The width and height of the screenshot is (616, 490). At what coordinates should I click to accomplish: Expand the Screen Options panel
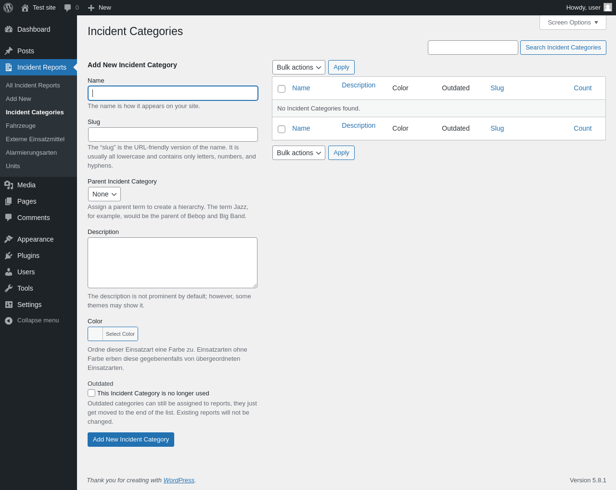(x=573, y=23)
